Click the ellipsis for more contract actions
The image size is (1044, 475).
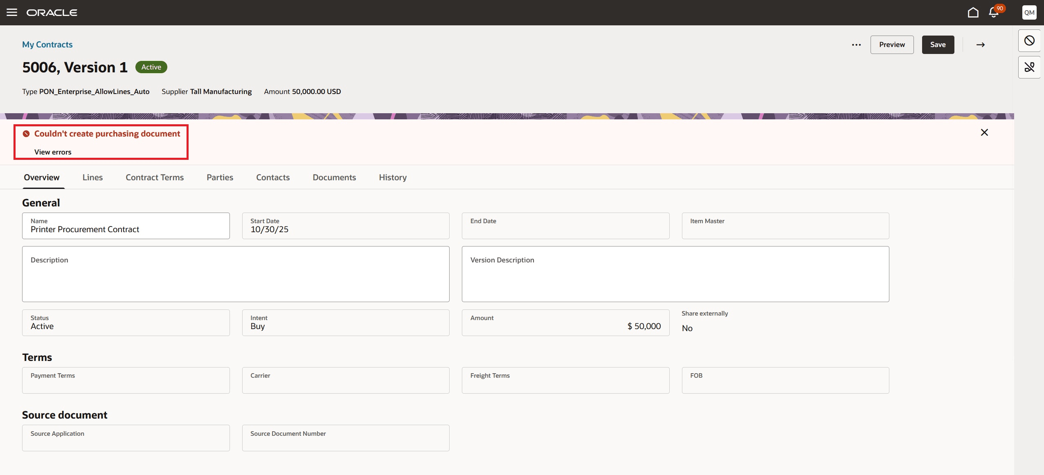click(856, 45)
